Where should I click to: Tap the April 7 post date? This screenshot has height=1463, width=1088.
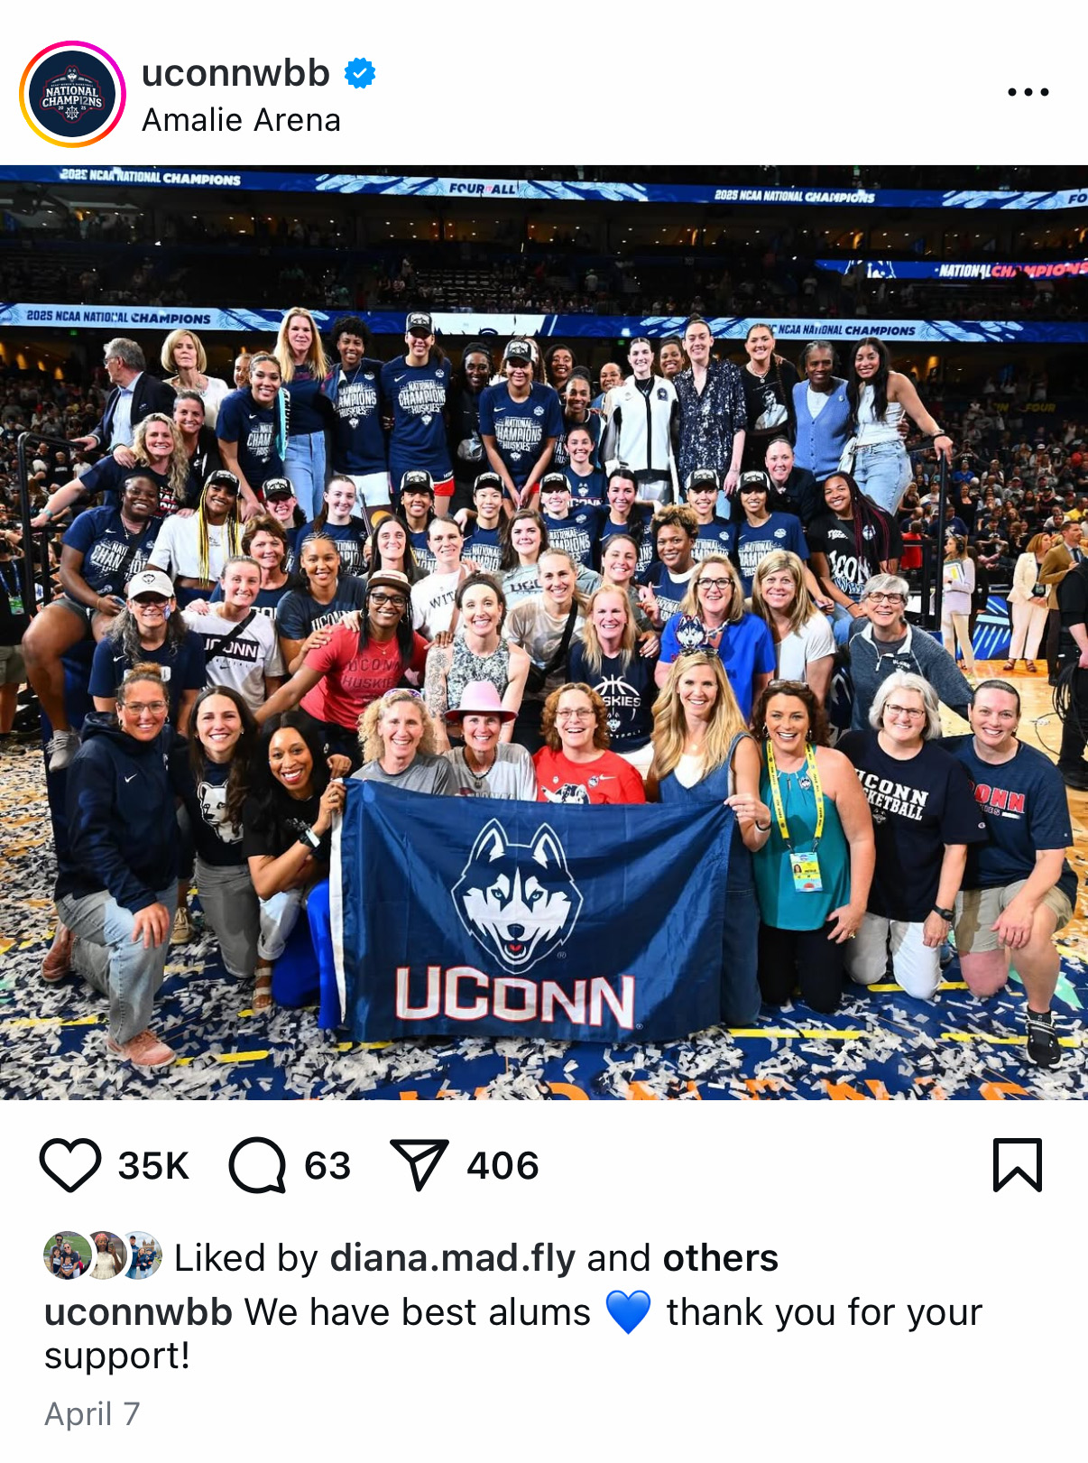point(92,1414)
